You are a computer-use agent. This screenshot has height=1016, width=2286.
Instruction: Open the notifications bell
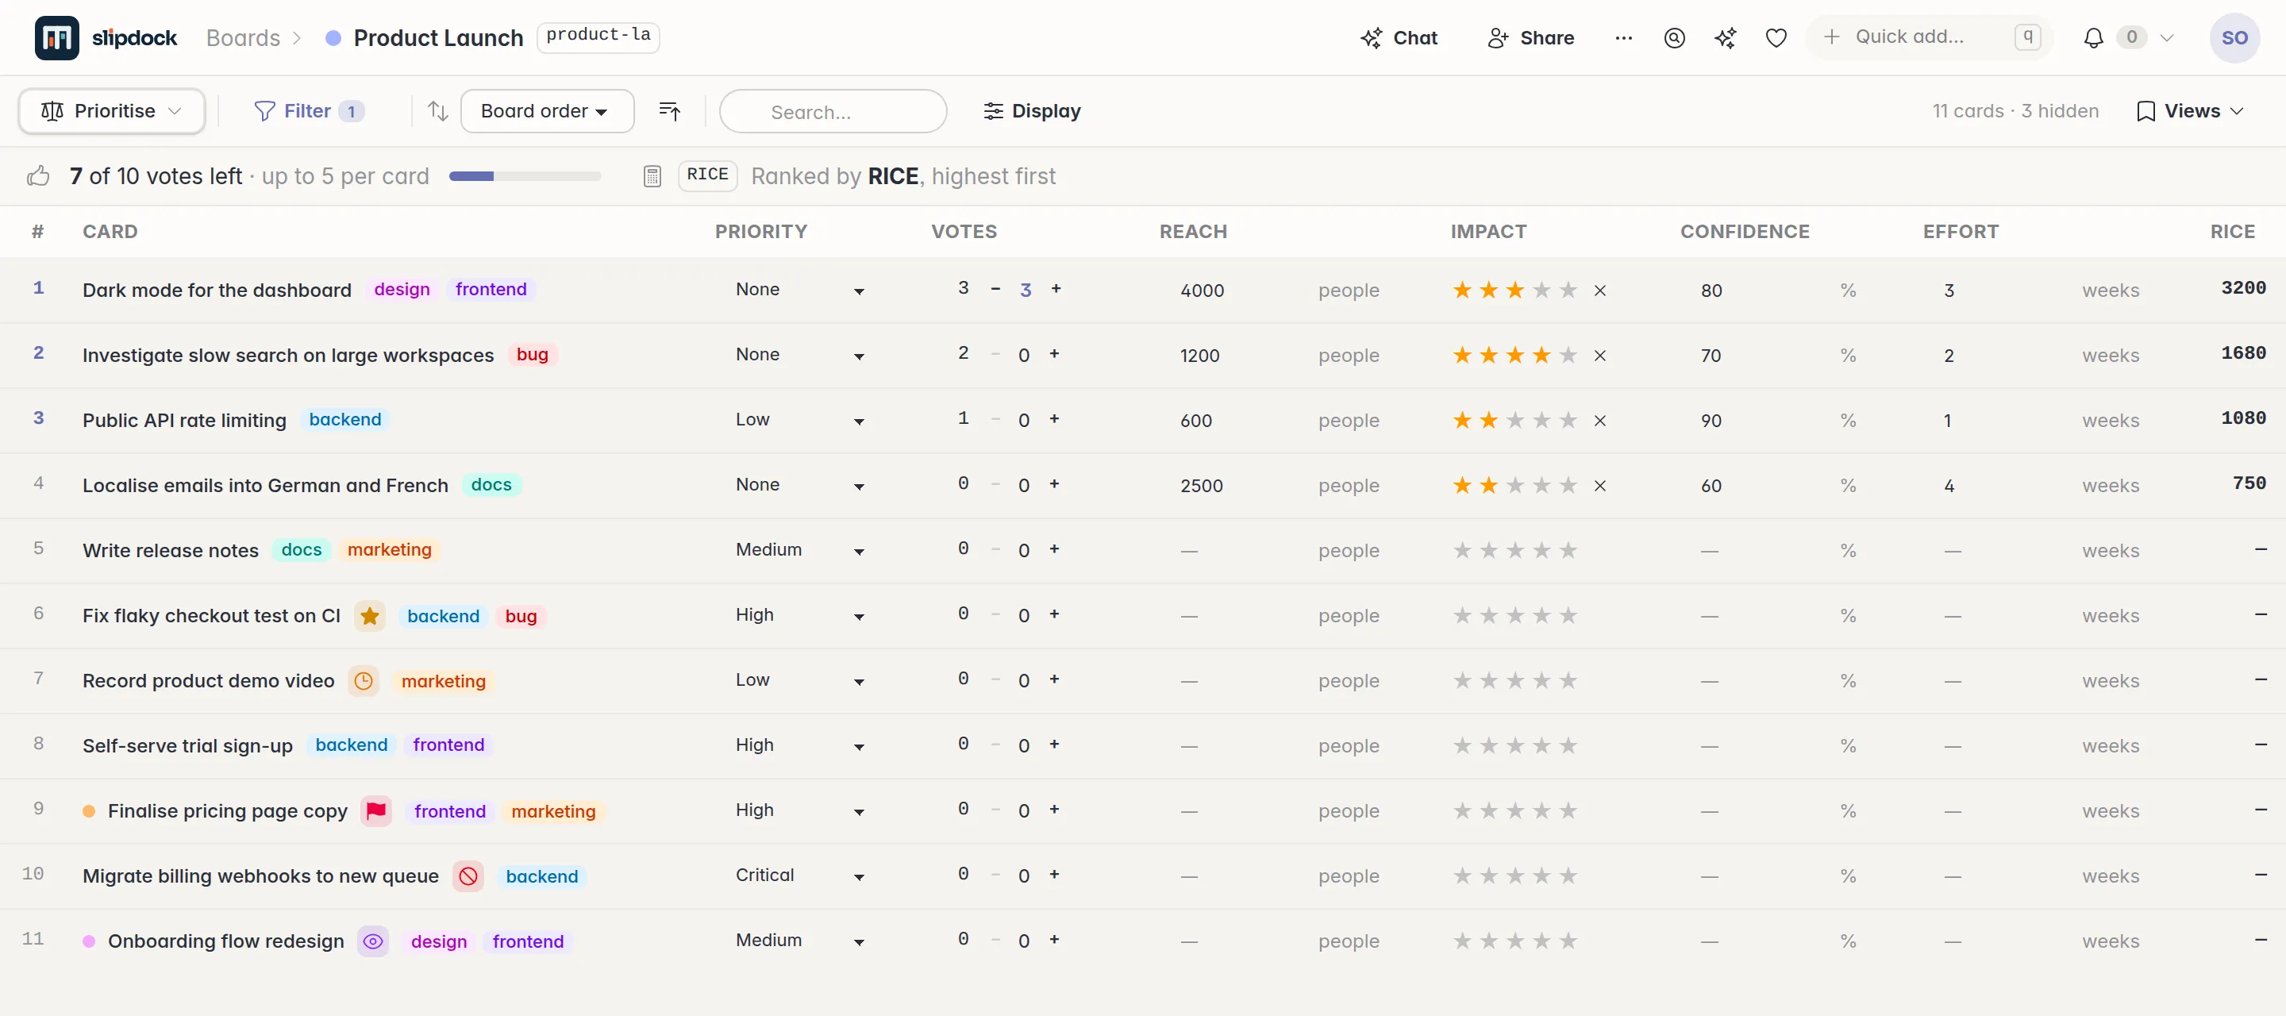coord(2093,38)
